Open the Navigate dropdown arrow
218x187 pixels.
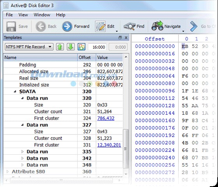[x=183, y=31]
